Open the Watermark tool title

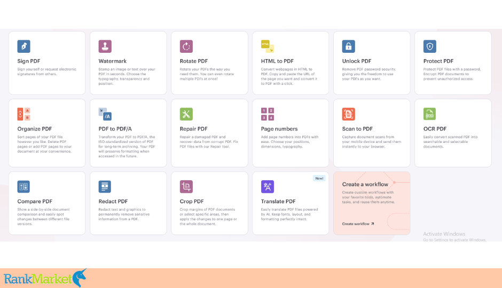(112, 61)
